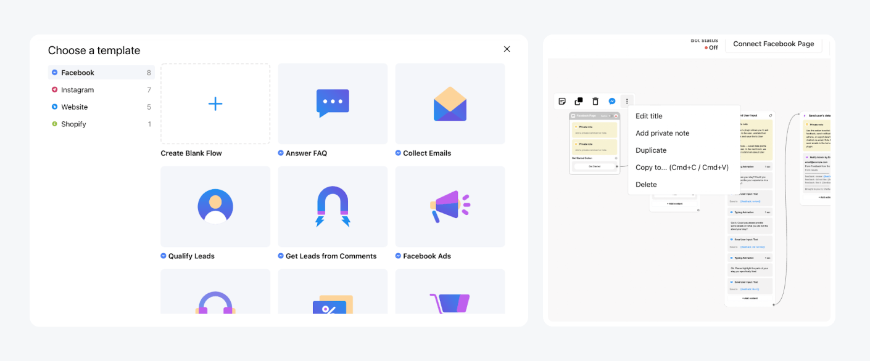Screen dimensions: 870x361
Task: Click the trash icon in the node toolbar
Action: tap(594, 101)
